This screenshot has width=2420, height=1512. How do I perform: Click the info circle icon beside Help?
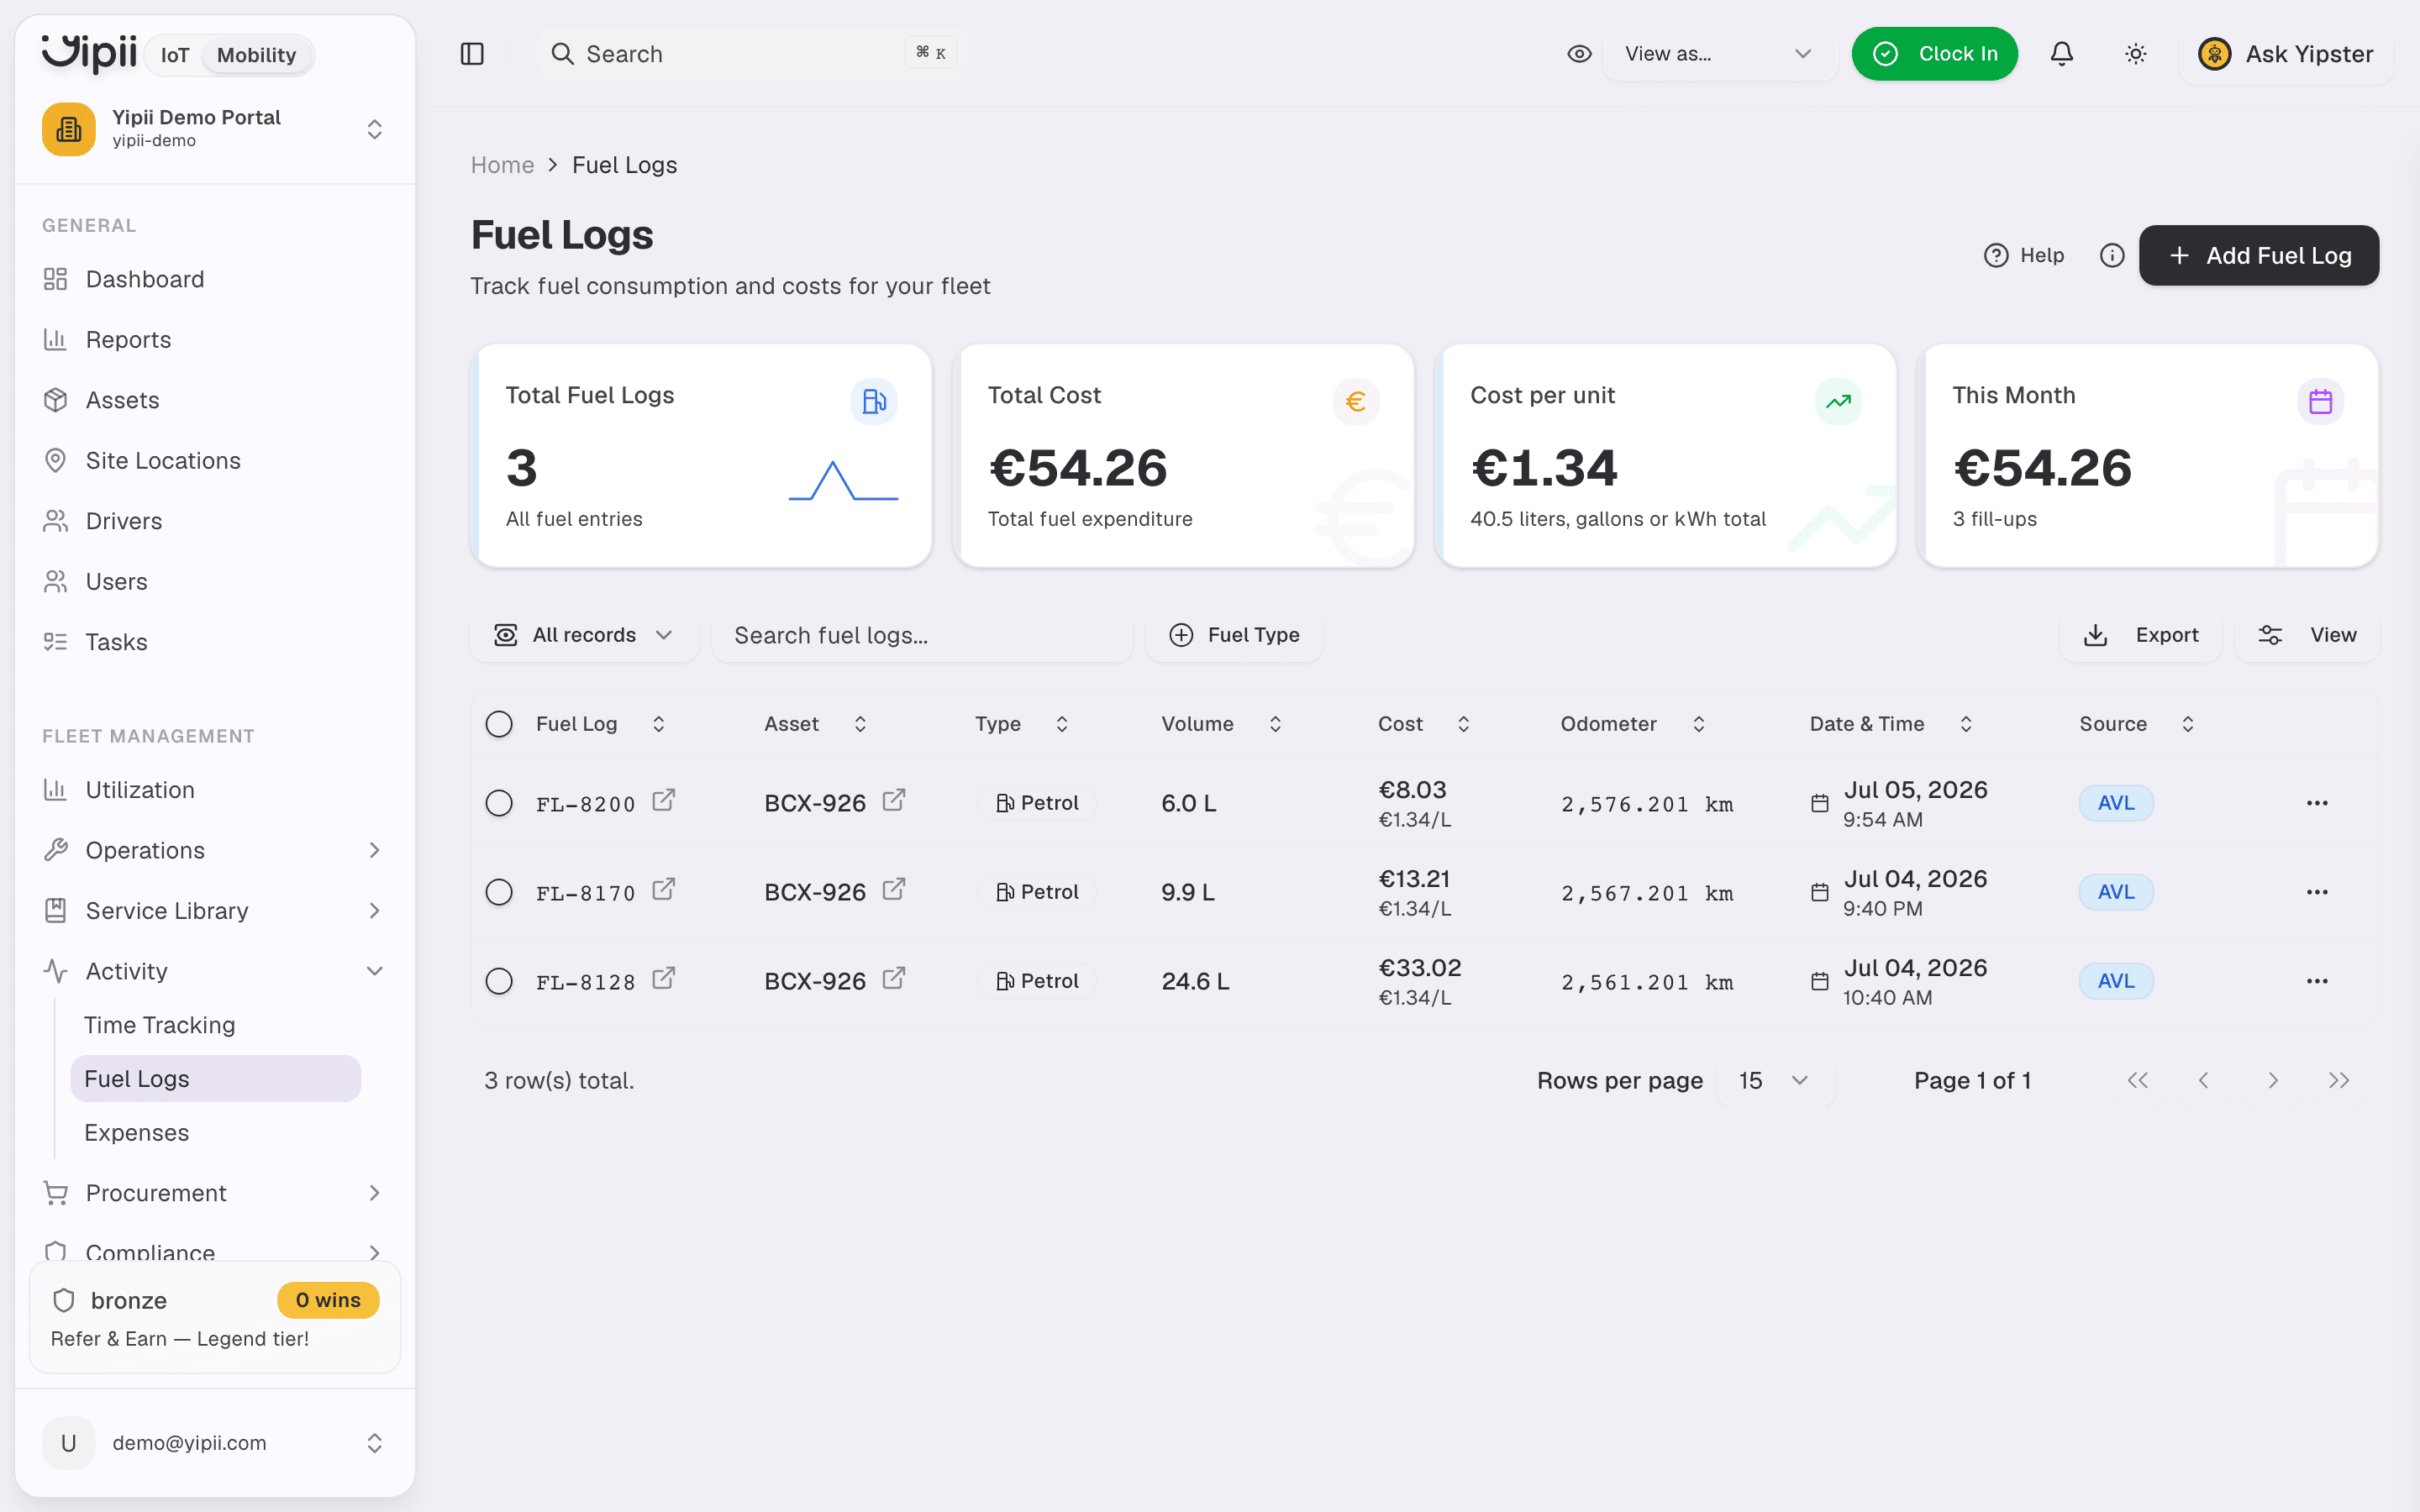[2112, 256]
